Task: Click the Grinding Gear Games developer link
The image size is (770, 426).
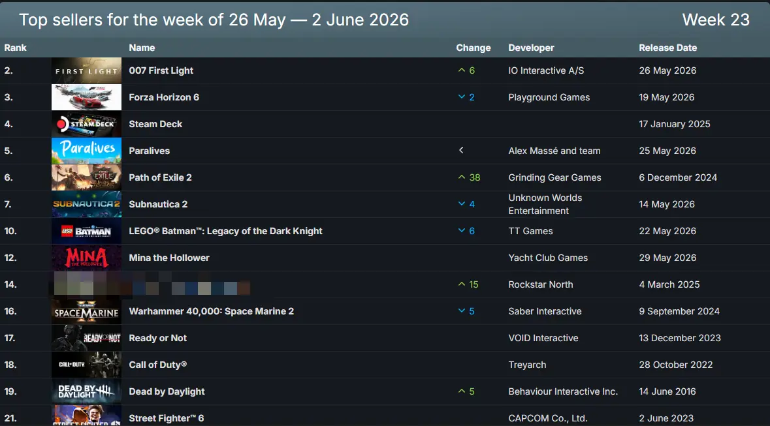Action: 554,177
